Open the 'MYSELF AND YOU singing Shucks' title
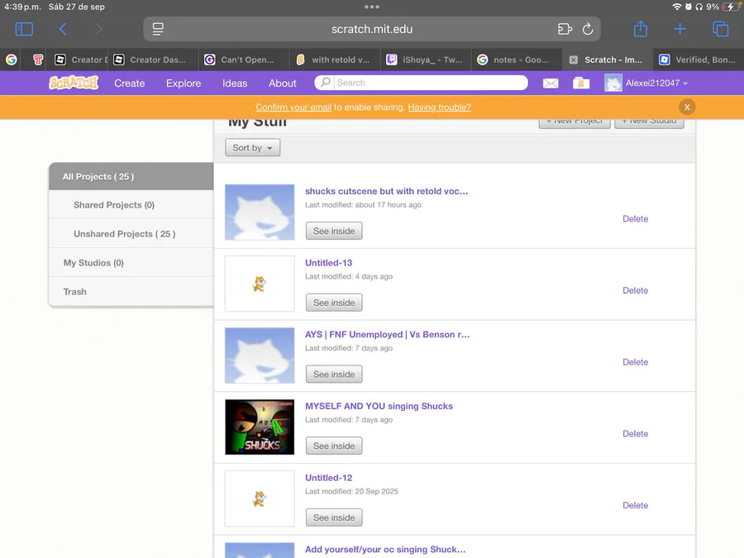The height and width of the screenshot is (558, 744). coord(379,406)
